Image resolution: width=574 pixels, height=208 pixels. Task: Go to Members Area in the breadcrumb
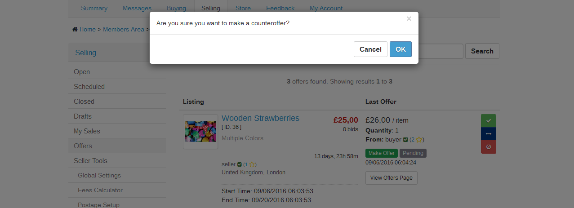coord(124,29)
